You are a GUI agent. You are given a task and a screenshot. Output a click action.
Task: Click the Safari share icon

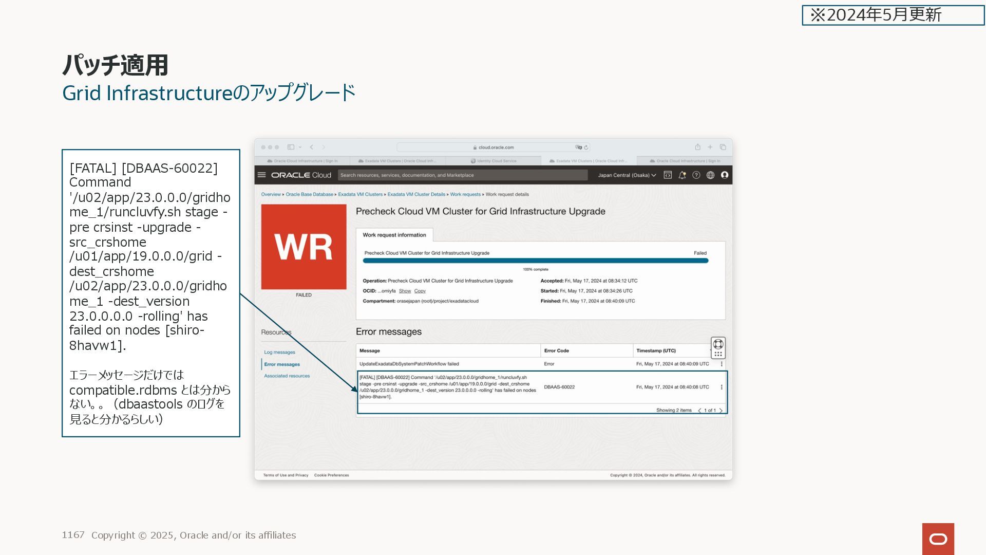point(697,147)
